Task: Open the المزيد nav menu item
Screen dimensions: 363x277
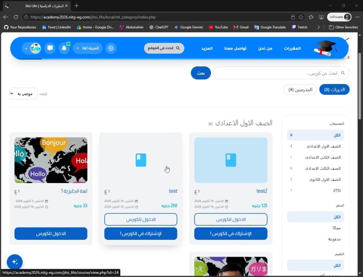Action: click(x=207, y=48)
